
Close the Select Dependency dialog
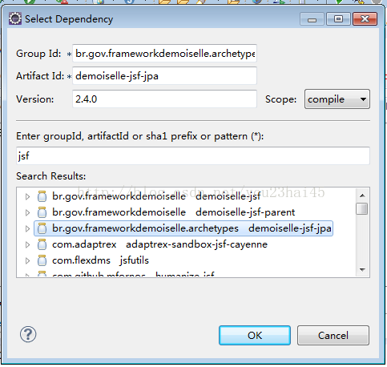pyautogui.click(x=365, y=19)
